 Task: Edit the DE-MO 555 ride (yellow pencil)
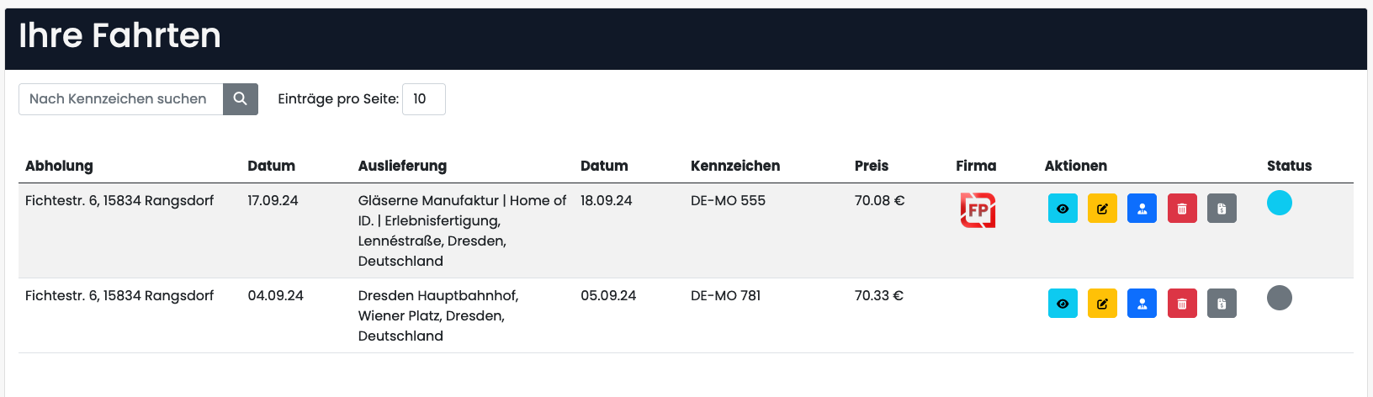[x=1102, y=209]
